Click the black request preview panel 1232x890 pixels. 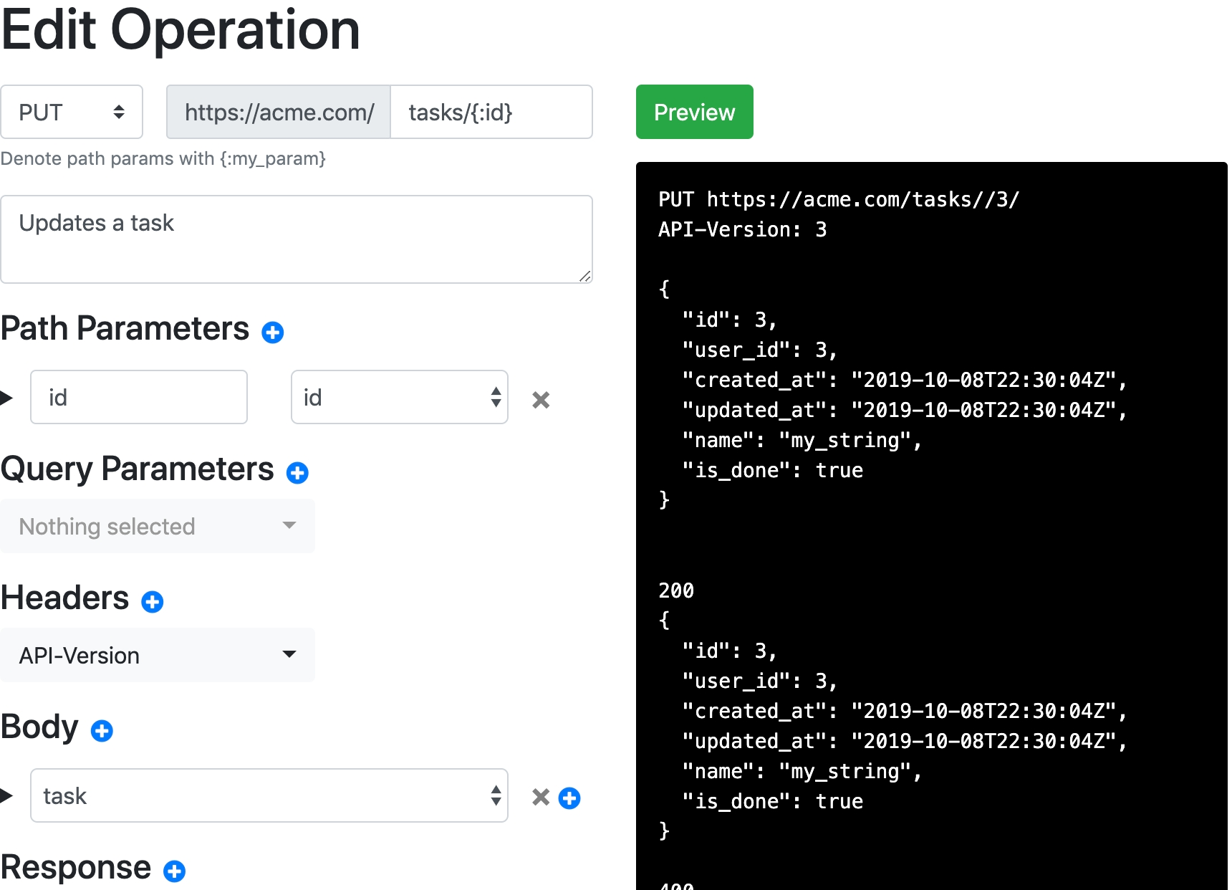tap(931, 530)
